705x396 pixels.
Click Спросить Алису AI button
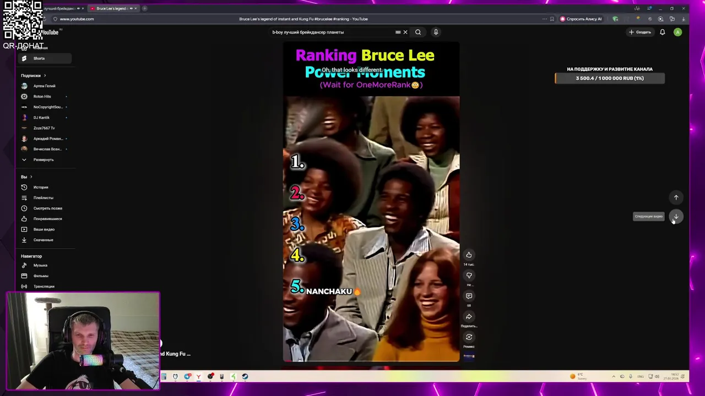pyautogui.click(x=581, y=19)
